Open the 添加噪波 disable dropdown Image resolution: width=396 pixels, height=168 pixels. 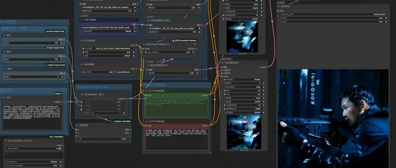point(244,79)
